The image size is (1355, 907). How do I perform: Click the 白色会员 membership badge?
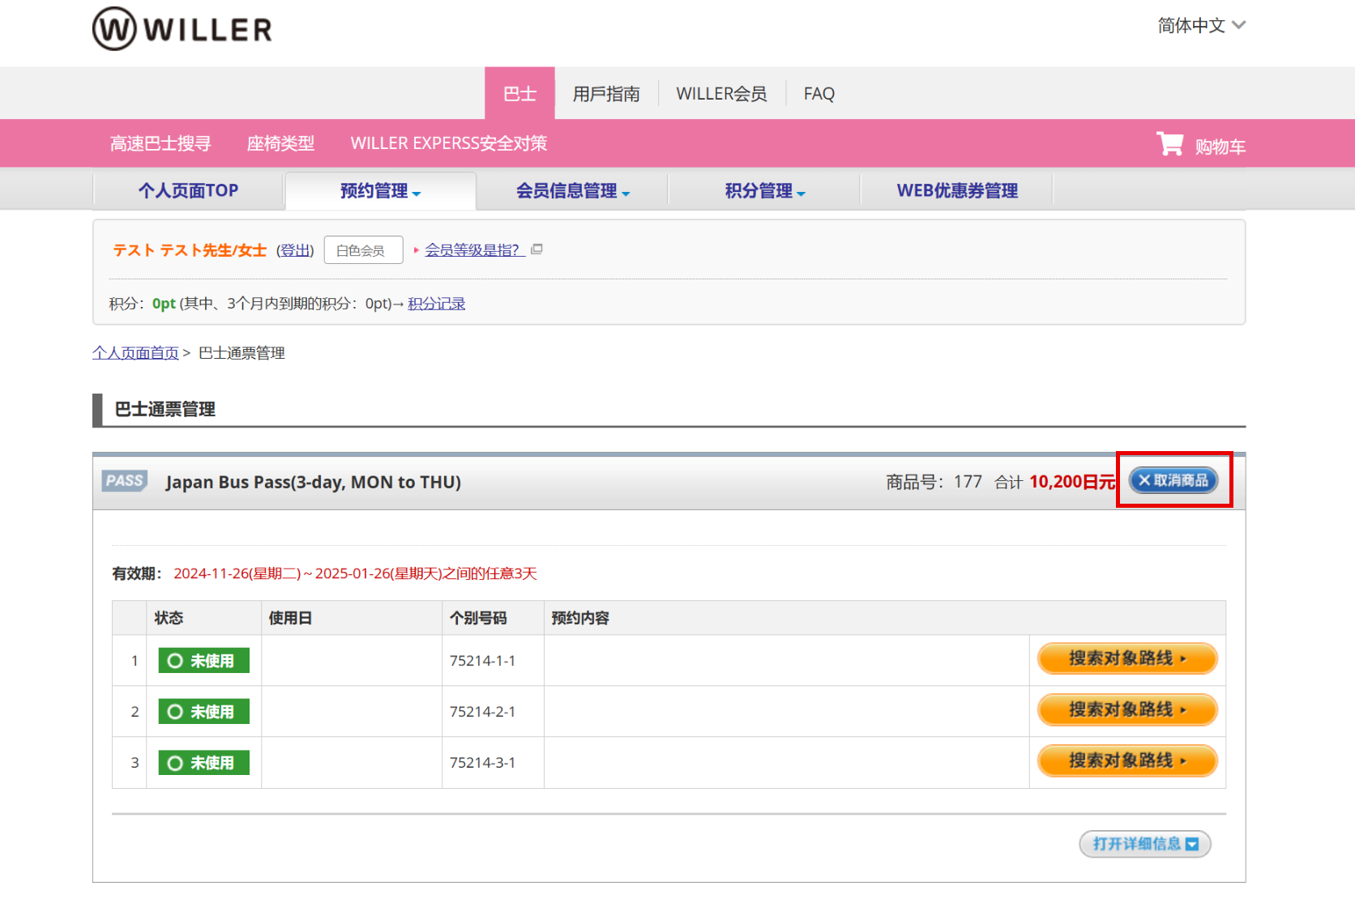363,250
